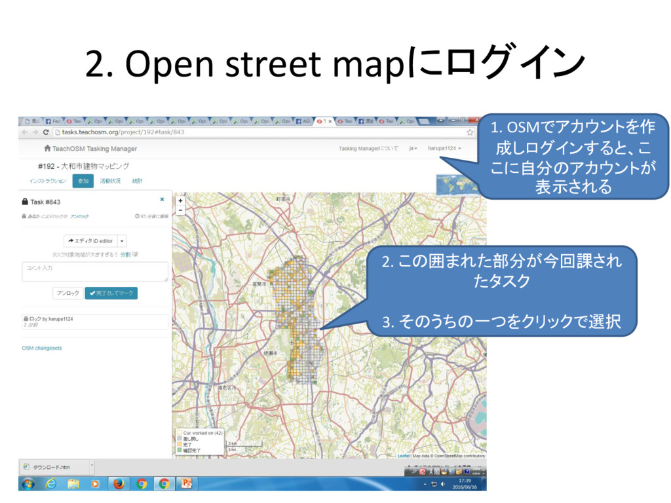Screen dimensions: 671x503
Task: Open the Tasking Managerについて link
Action: pos(368,149)
